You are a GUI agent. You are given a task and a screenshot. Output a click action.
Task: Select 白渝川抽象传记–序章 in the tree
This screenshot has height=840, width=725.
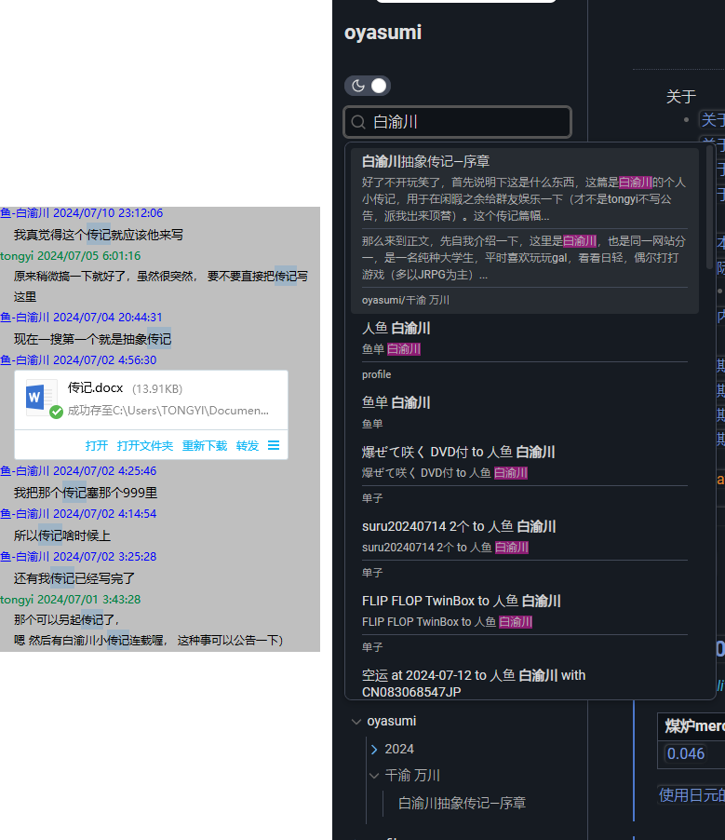point(462,803)
